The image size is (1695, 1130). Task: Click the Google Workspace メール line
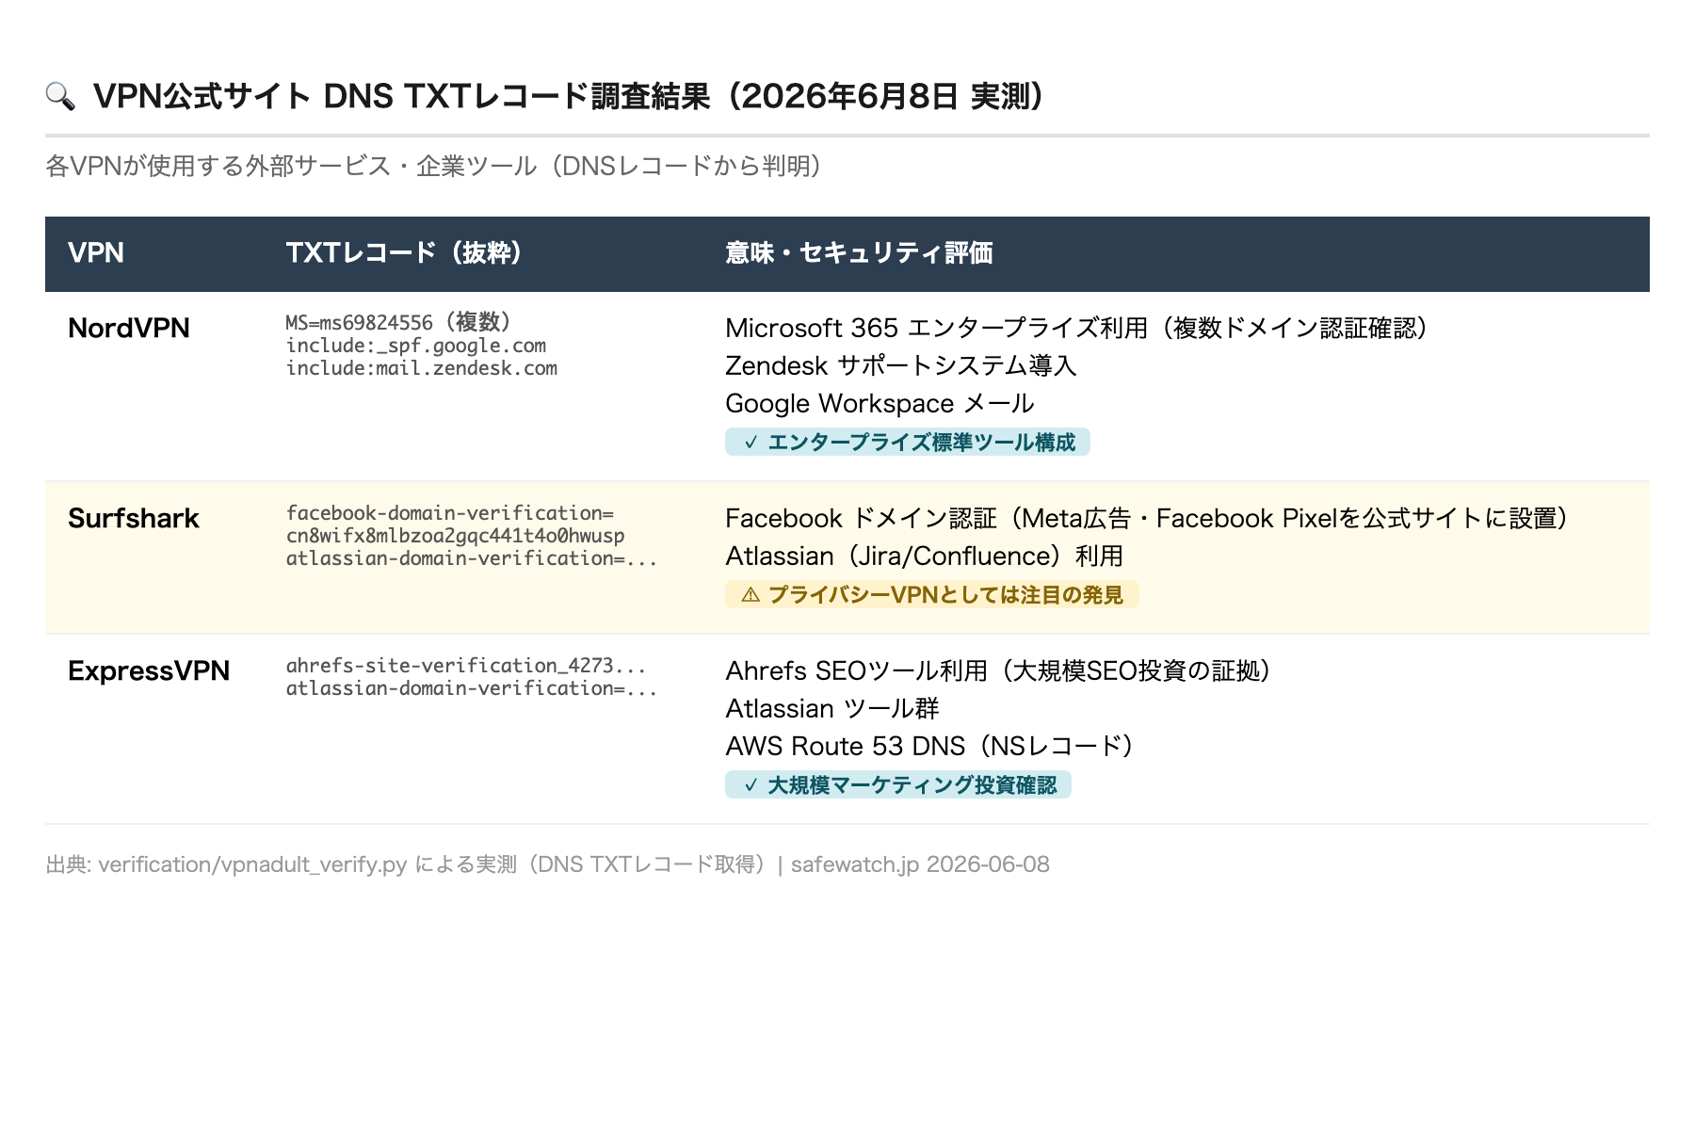tap(880, 403)
